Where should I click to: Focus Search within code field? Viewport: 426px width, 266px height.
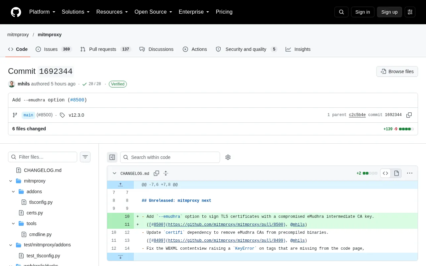(x=170, y=157)
